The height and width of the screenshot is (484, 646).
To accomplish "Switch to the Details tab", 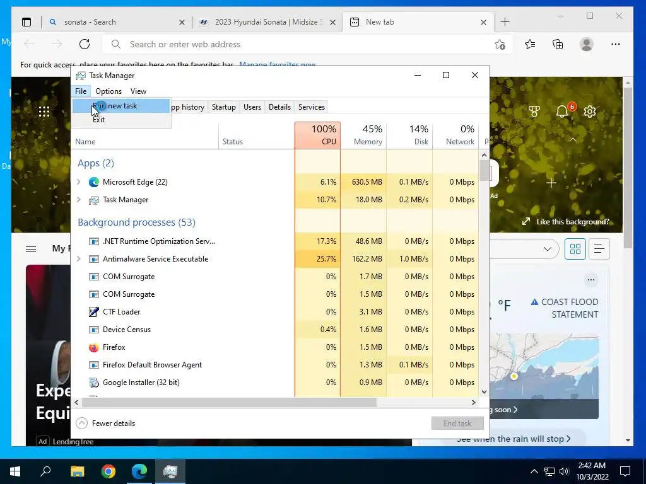I will tap(279, 107).
